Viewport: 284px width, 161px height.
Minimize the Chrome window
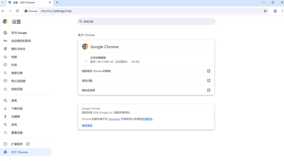[264, 3]
